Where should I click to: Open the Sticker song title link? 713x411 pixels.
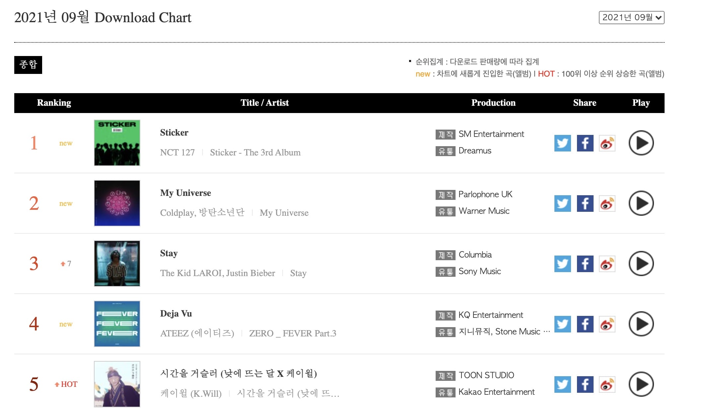coord(174,133)
